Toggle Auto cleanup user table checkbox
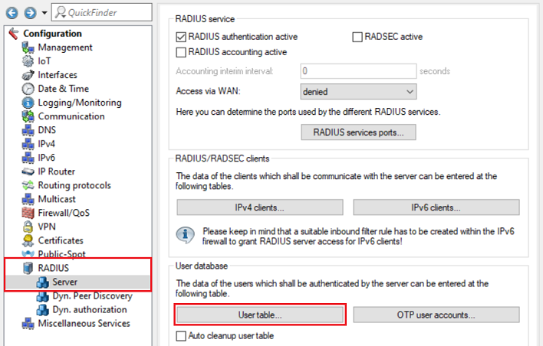Screen dimensions: 543x346 coord(182,336)
